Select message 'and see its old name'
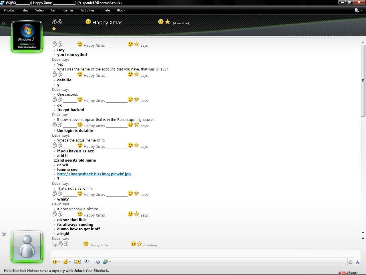The width and height of the screenshot is (366, 275). tap(76, 160)
